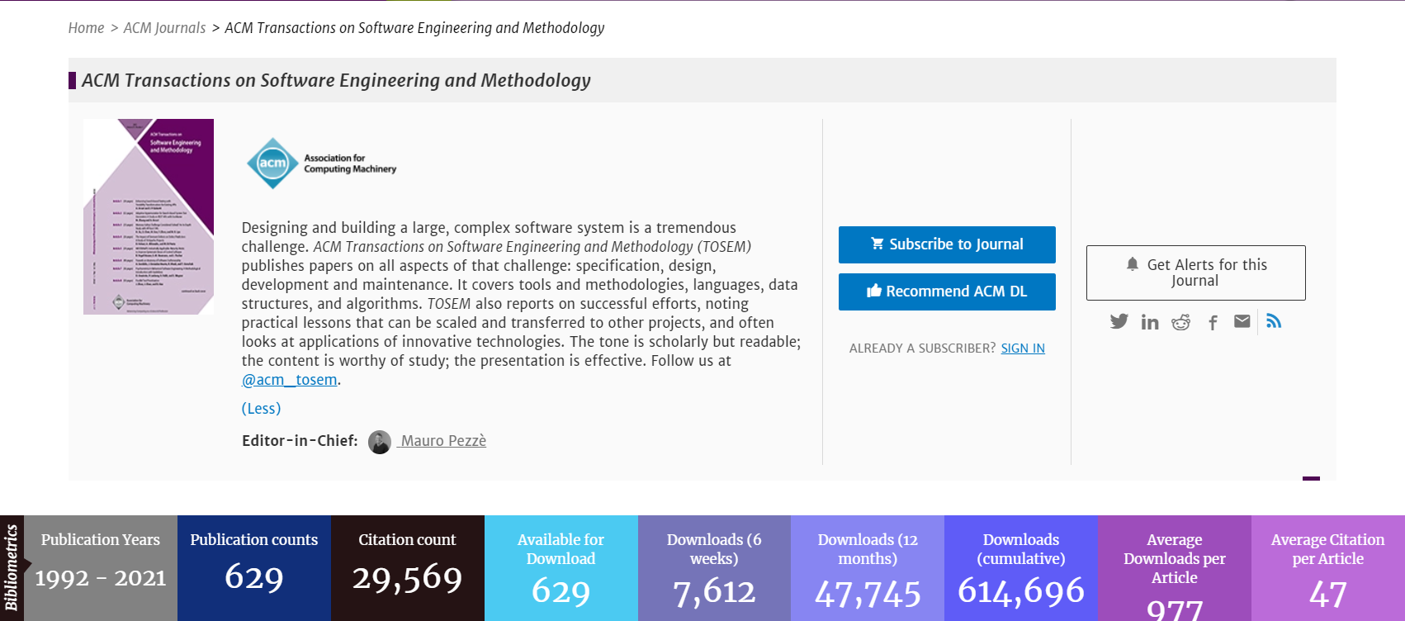Select the Citation count metric tile
The image size is (1405, 621).
(x=407, y=568)
